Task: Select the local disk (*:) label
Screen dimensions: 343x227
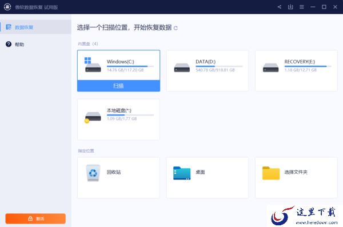Action: point(119,110)
